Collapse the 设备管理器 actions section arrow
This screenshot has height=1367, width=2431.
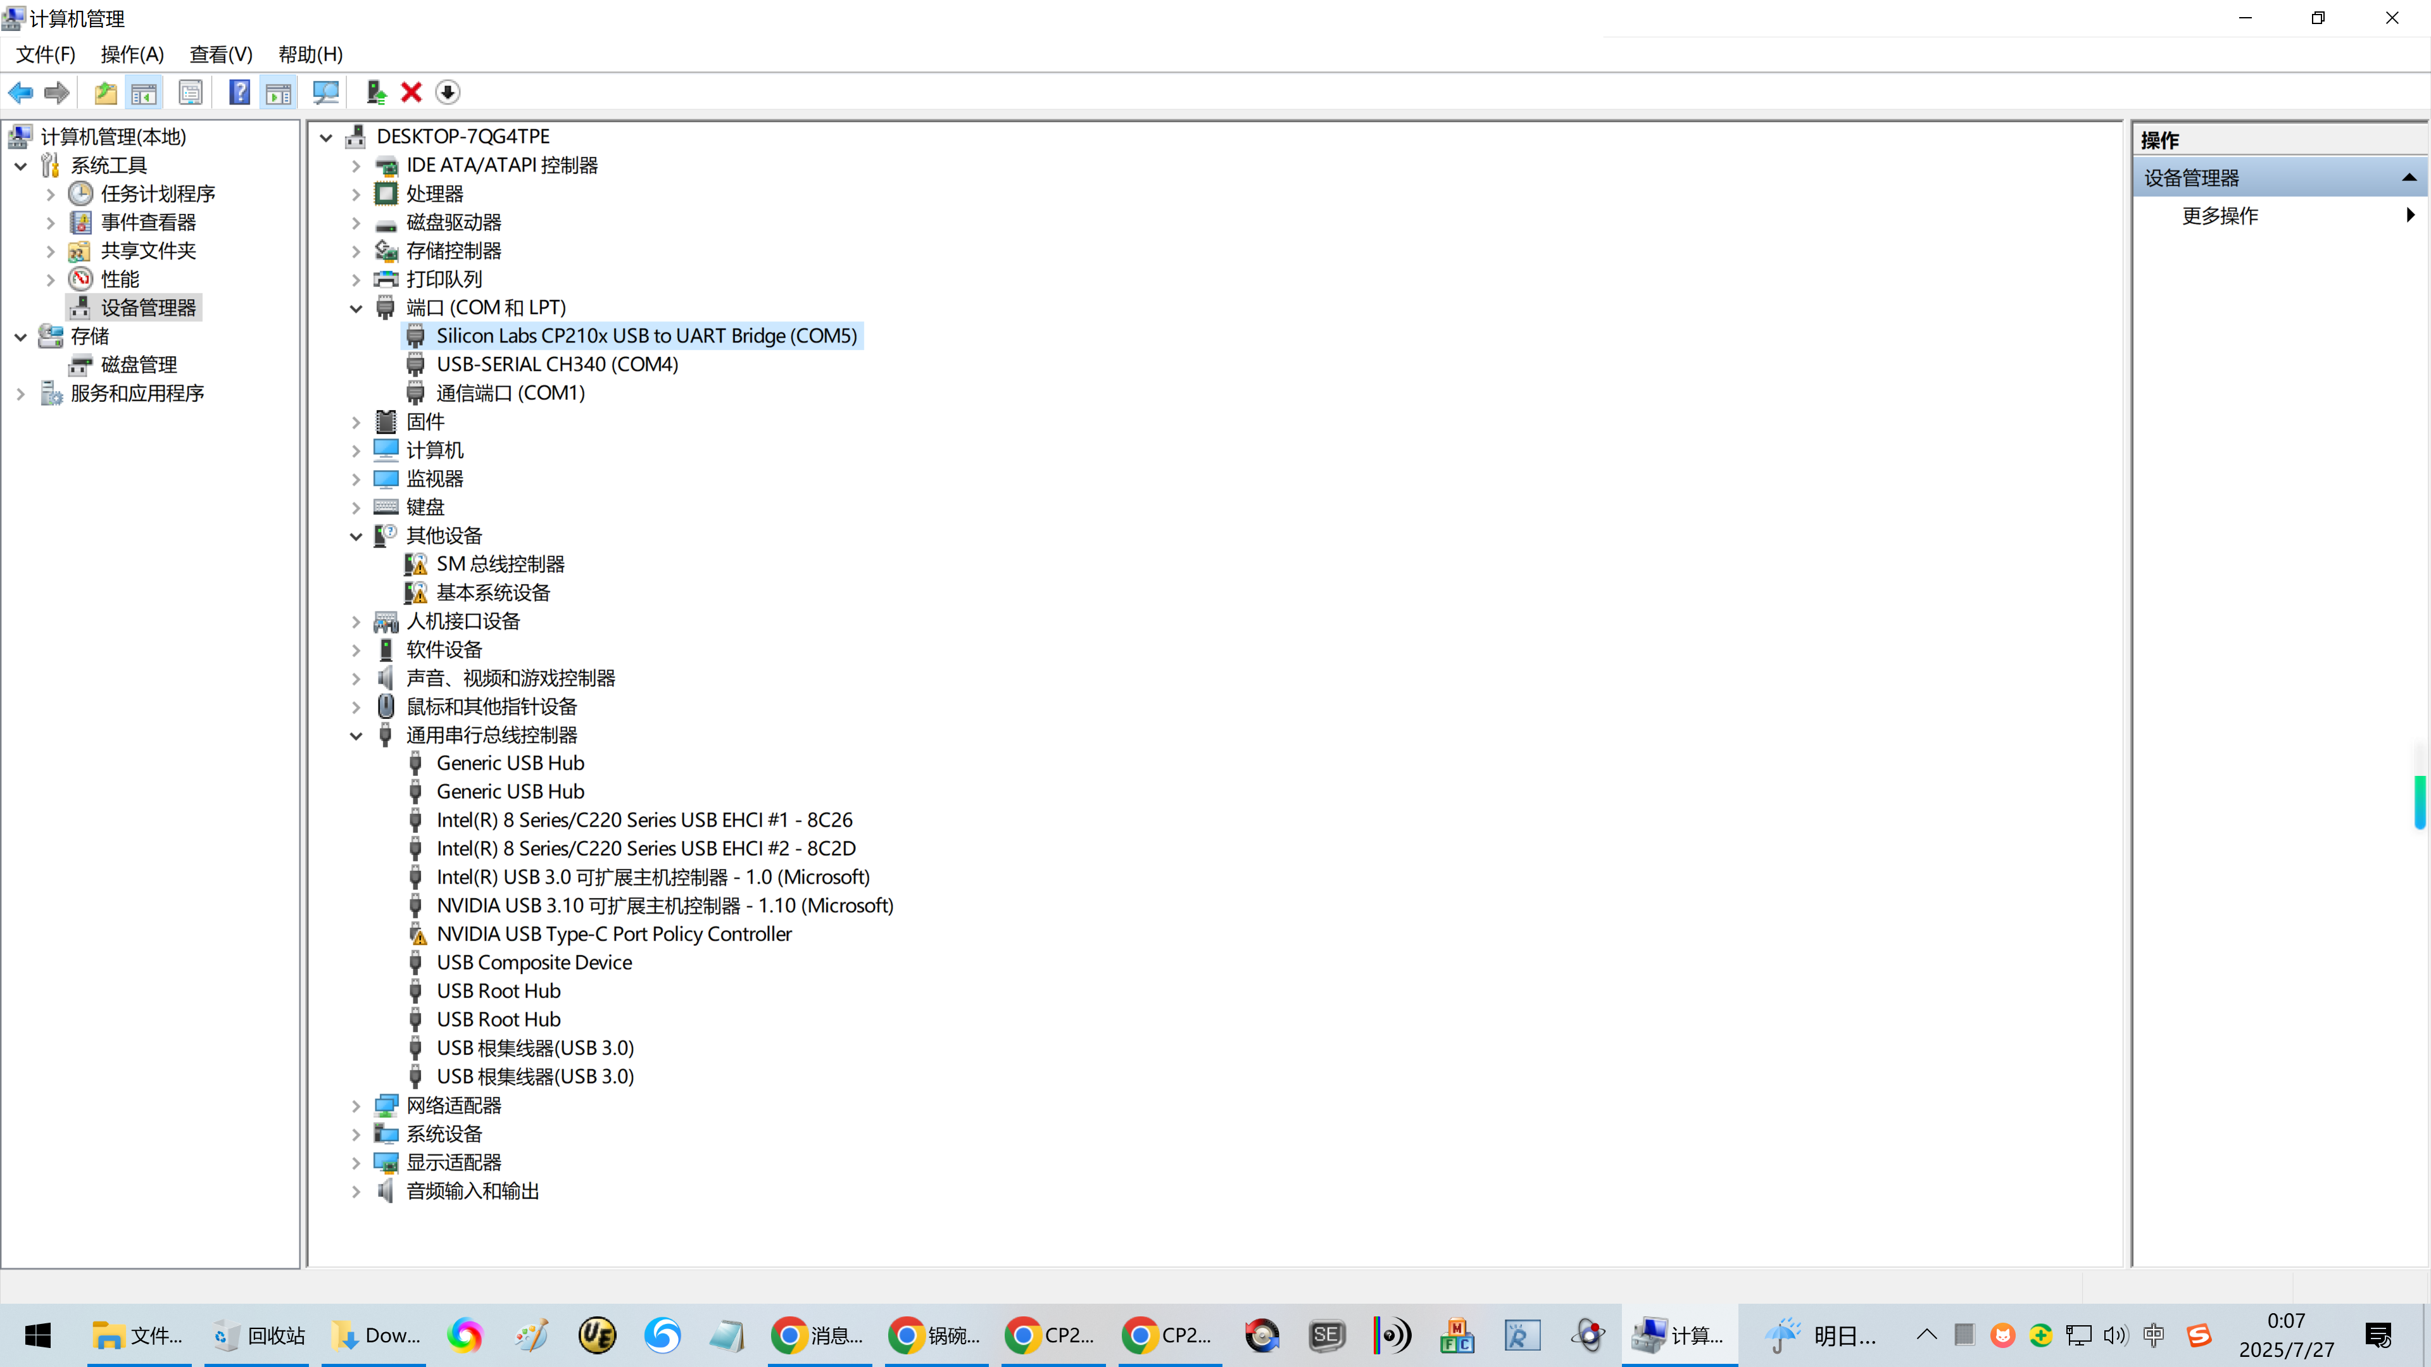[2409, 177]
